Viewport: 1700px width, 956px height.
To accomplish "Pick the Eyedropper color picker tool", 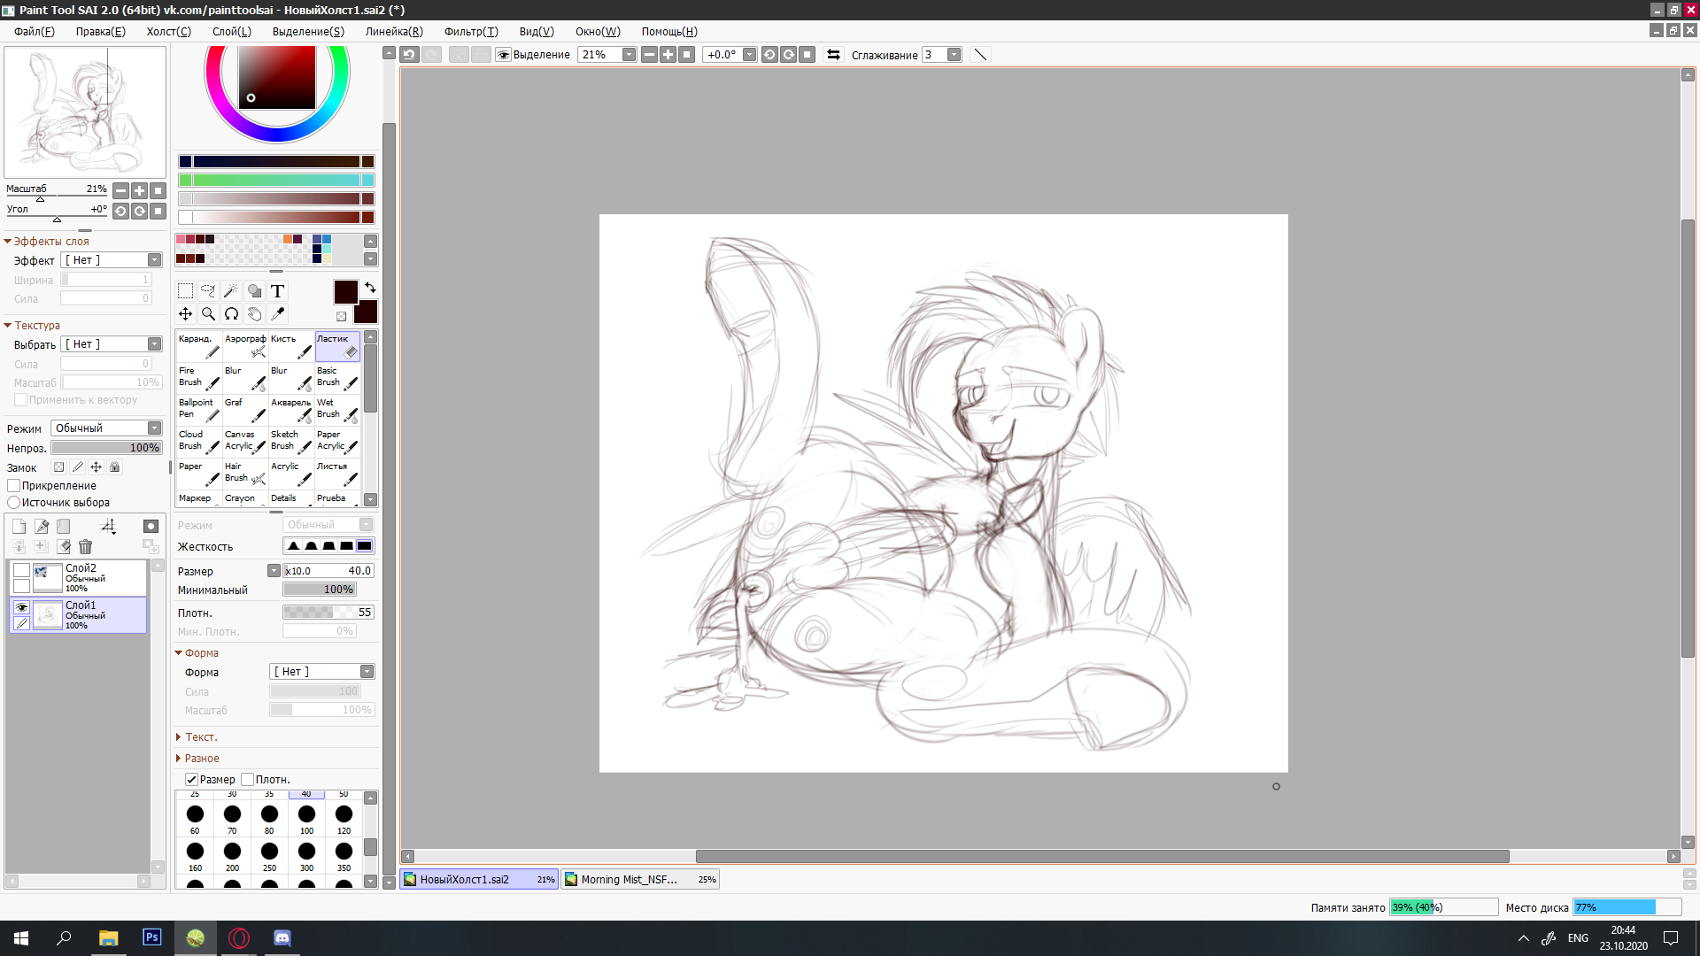I will click(x=277, y=313).
